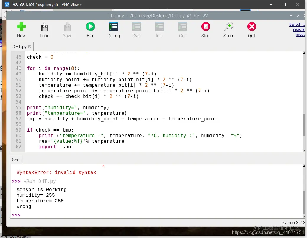Click 'res=' line in editor
The image size is (307, 238).
[81, 141]
